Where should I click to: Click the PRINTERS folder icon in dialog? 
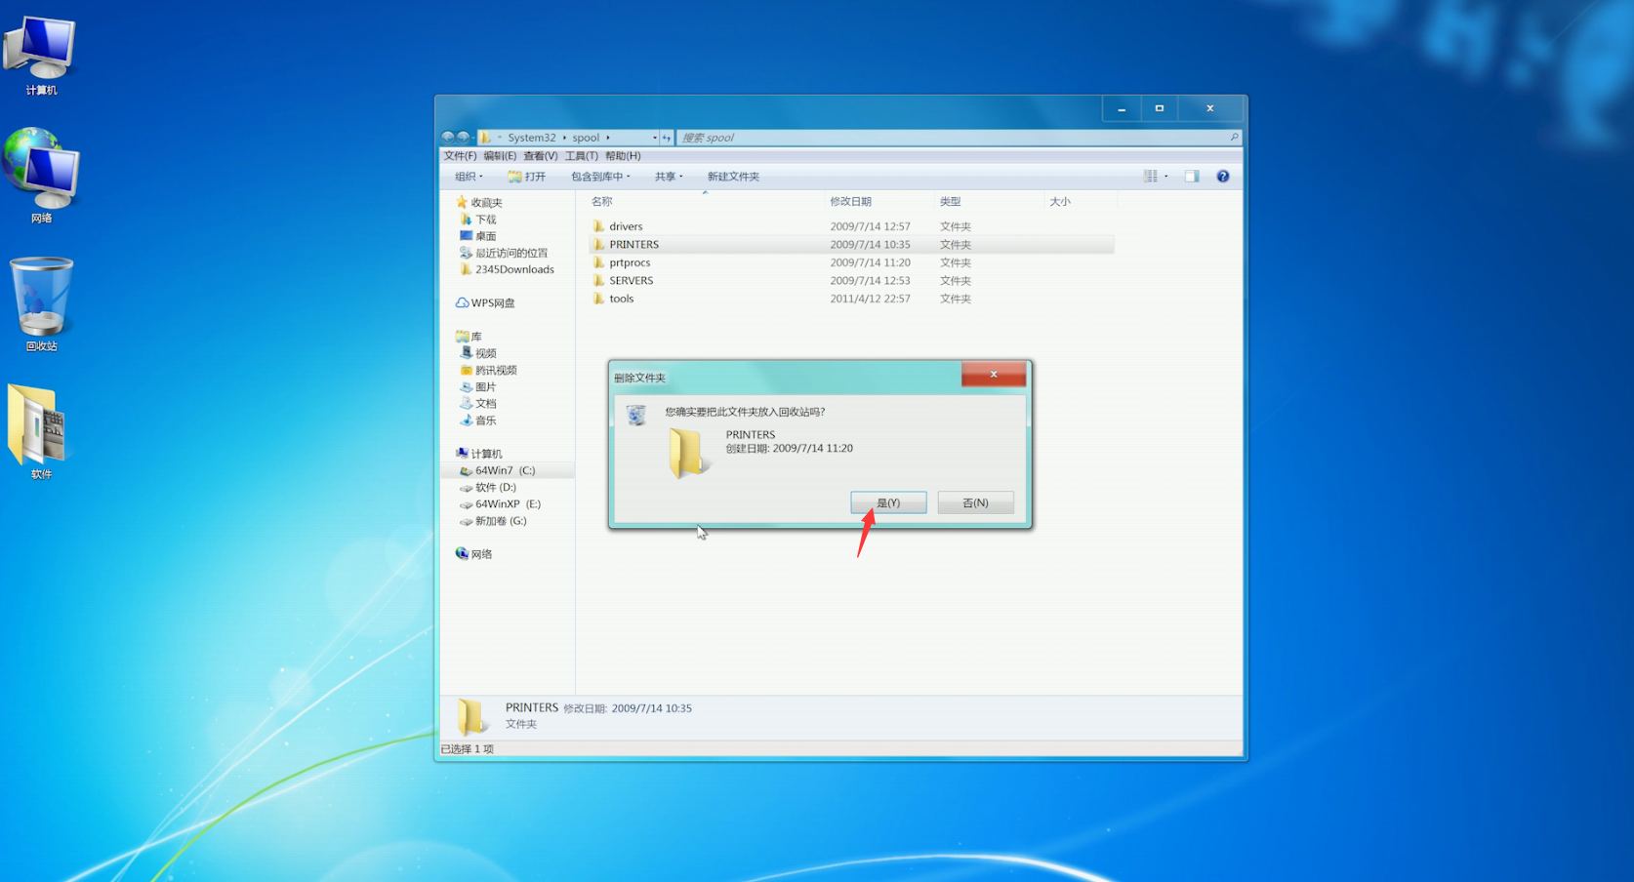click(x=688, y=453)
